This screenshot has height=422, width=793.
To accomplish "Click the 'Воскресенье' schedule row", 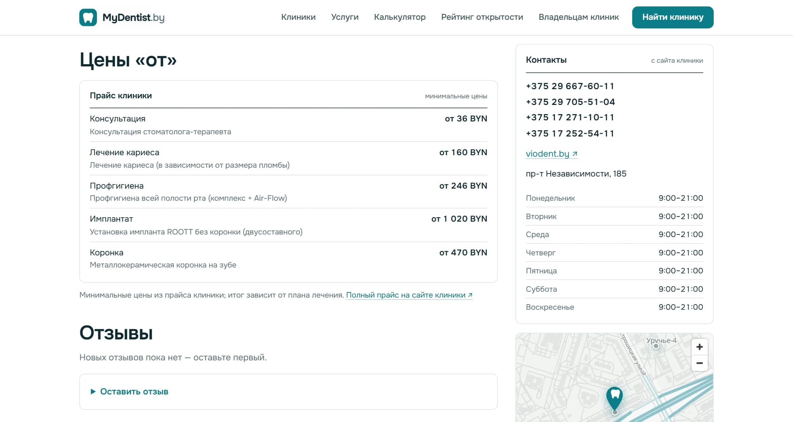I will click(614, 307).
